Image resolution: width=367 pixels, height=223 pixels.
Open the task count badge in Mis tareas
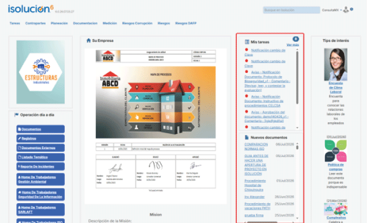296,39
